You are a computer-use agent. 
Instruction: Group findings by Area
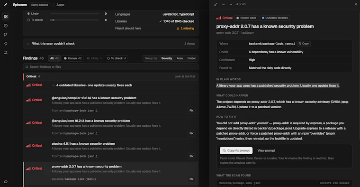pyautogui.click(x=180, y=58)
